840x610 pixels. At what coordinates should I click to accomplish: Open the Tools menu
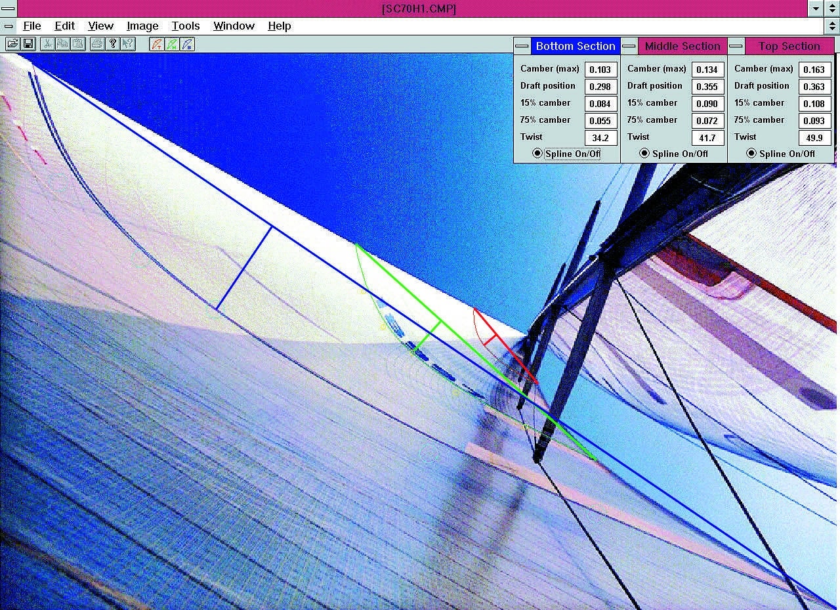click(x=185, y=26)
